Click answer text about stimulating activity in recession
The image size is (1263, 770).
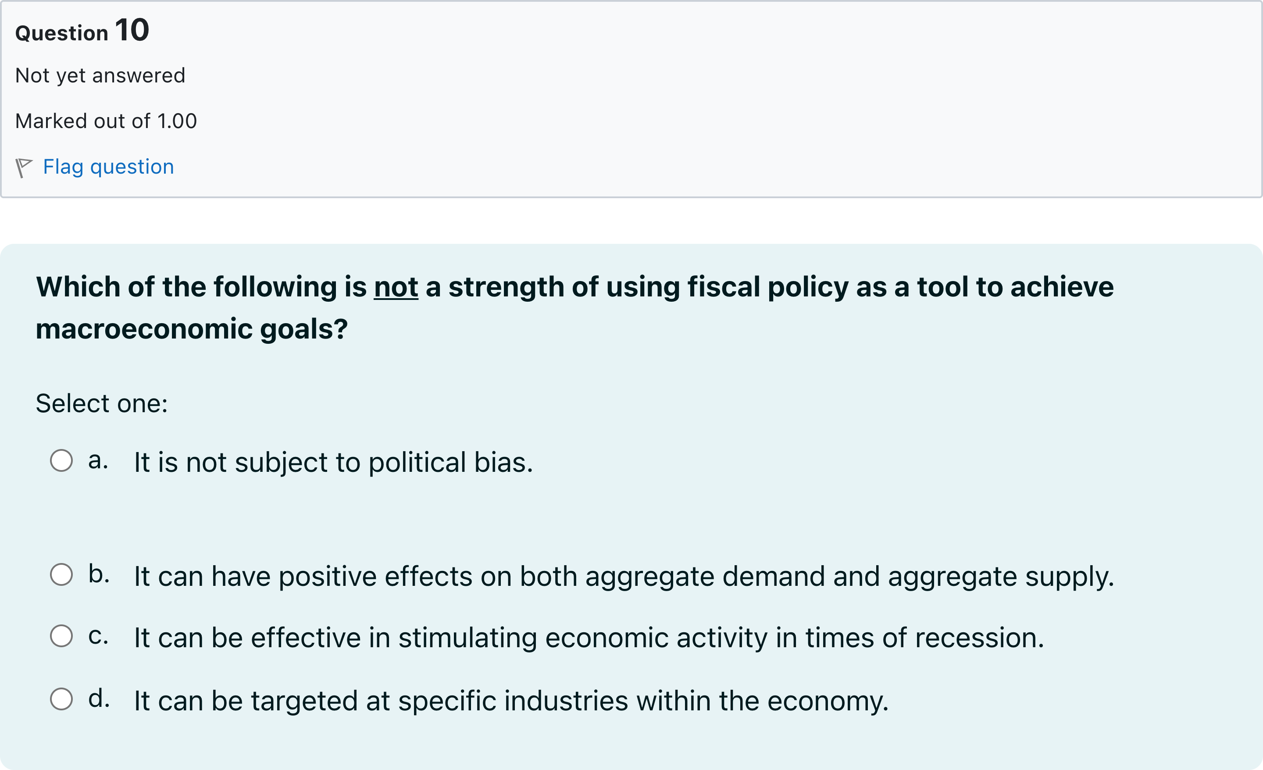pyautogui.click(x=589, y=638)
